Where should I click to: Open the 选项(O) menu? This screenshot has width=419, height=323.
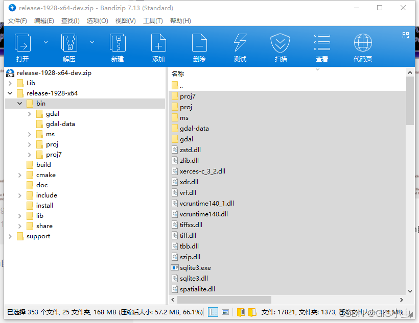(97, 21)
